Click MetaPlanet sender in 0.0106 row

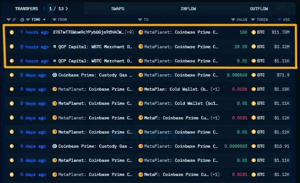[x=95, y=89]
